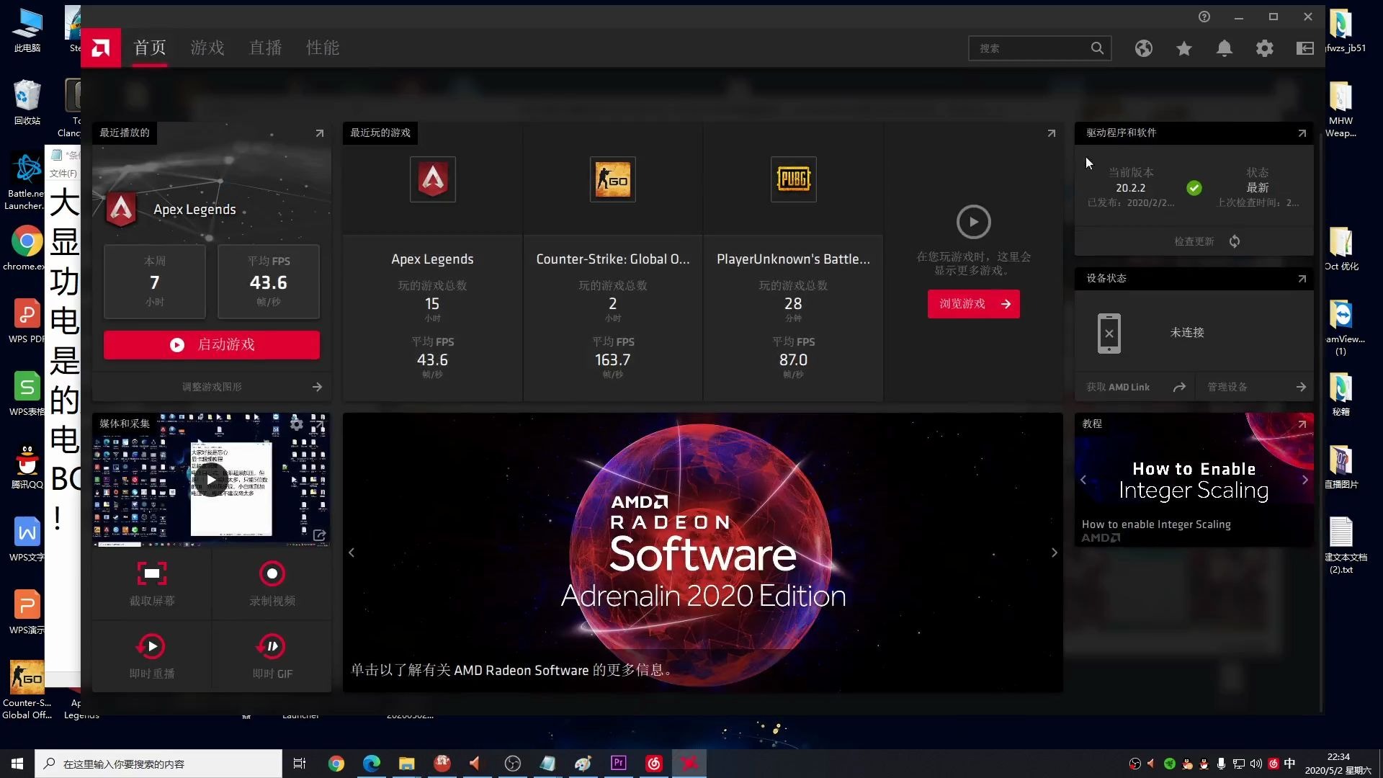Click the 录制视频 record icon
Image resolution: width=1383 pixels, height=778 pixels.
pyautogui.click(x=272, y=573)
